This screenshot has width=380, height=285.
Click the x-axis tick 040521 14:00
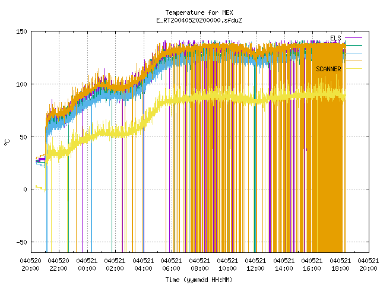[x=284, y=265]
